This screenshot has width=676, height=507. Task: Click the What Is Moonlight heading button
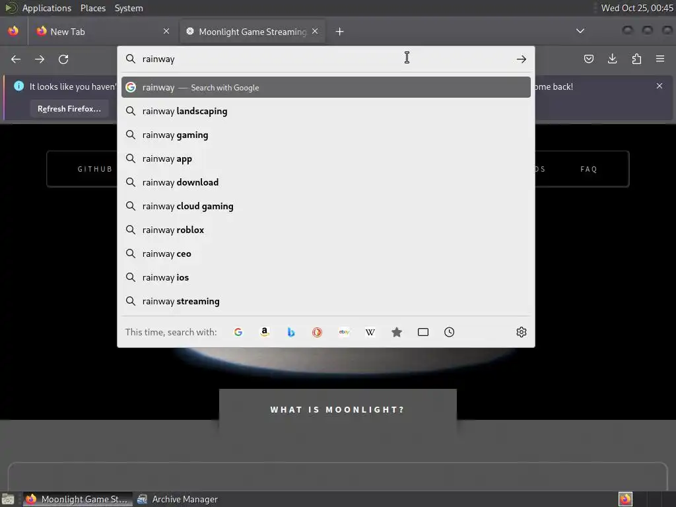[x=337, y=409]
